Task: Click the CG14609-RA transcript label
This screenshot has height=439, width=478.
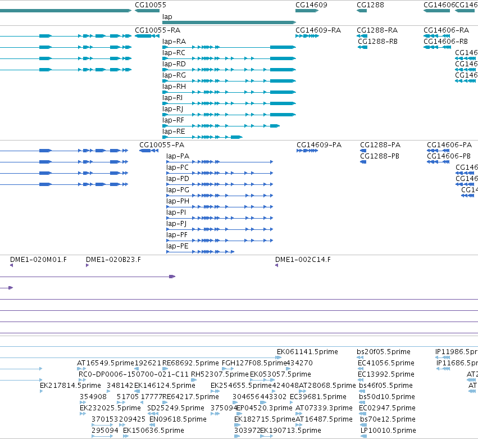Action: pos(318,30)
